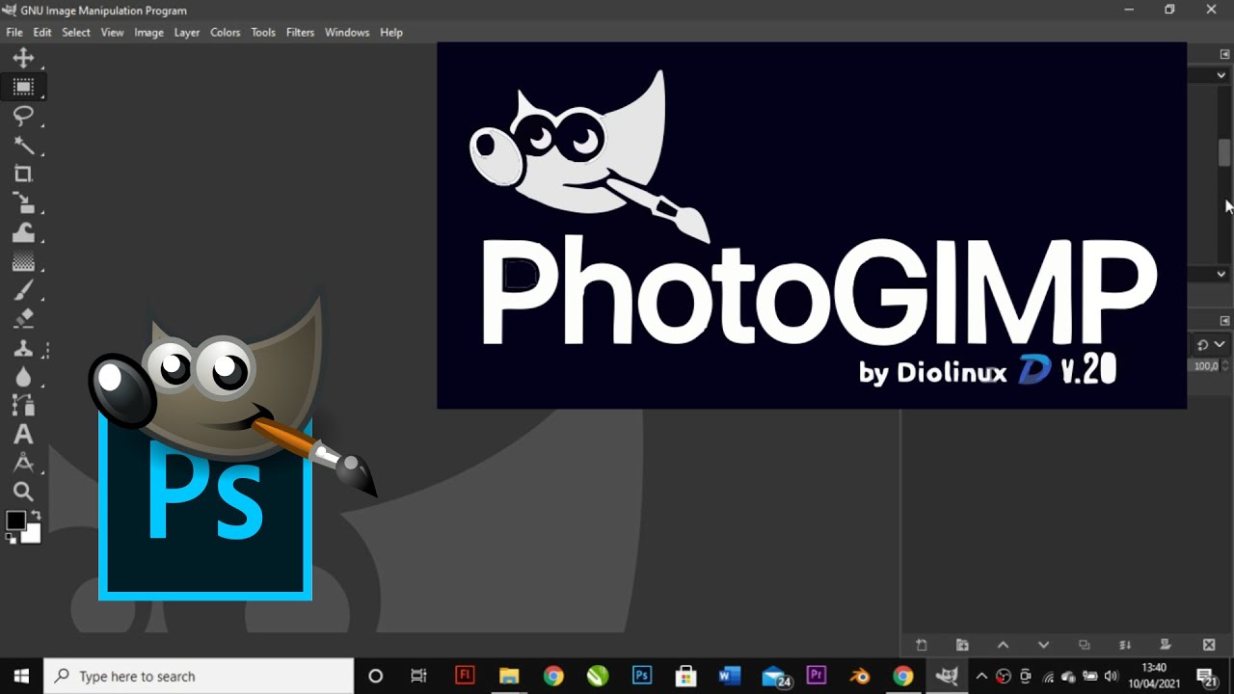The image size is (1234, 694).
Task: Swap foreground and background colors
Action: (x=36, y=517)
